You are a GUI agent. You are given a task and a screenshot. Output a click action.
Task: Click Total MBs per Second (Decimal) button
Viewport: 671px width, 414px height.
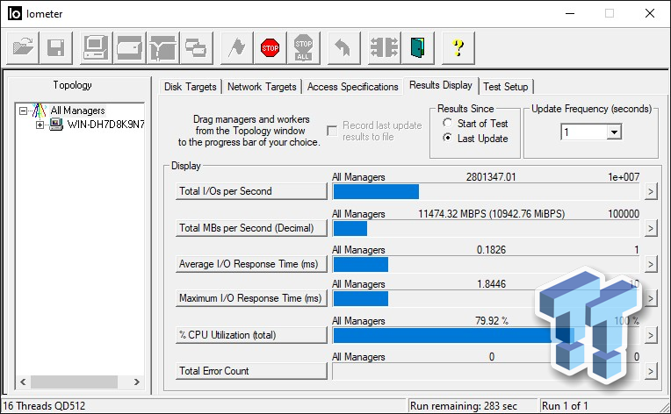pyautogui.click(x=251, y=228)
